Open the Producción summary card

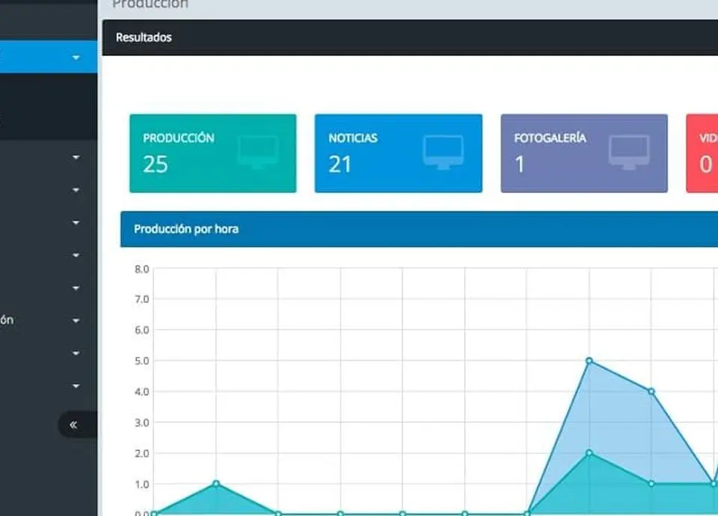coord(213,153)
